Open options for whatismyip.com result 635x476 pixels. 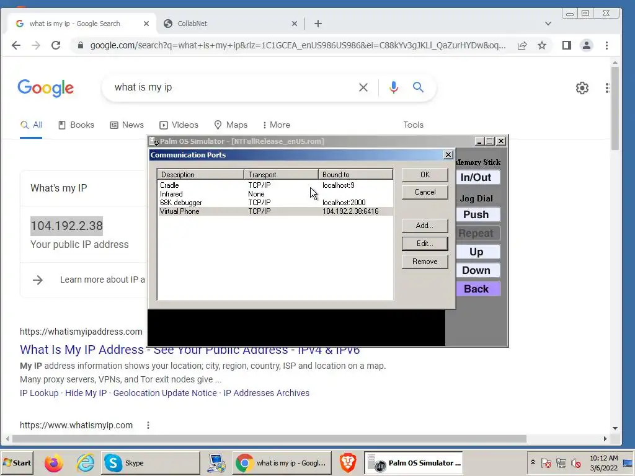[x=148, y=425]
